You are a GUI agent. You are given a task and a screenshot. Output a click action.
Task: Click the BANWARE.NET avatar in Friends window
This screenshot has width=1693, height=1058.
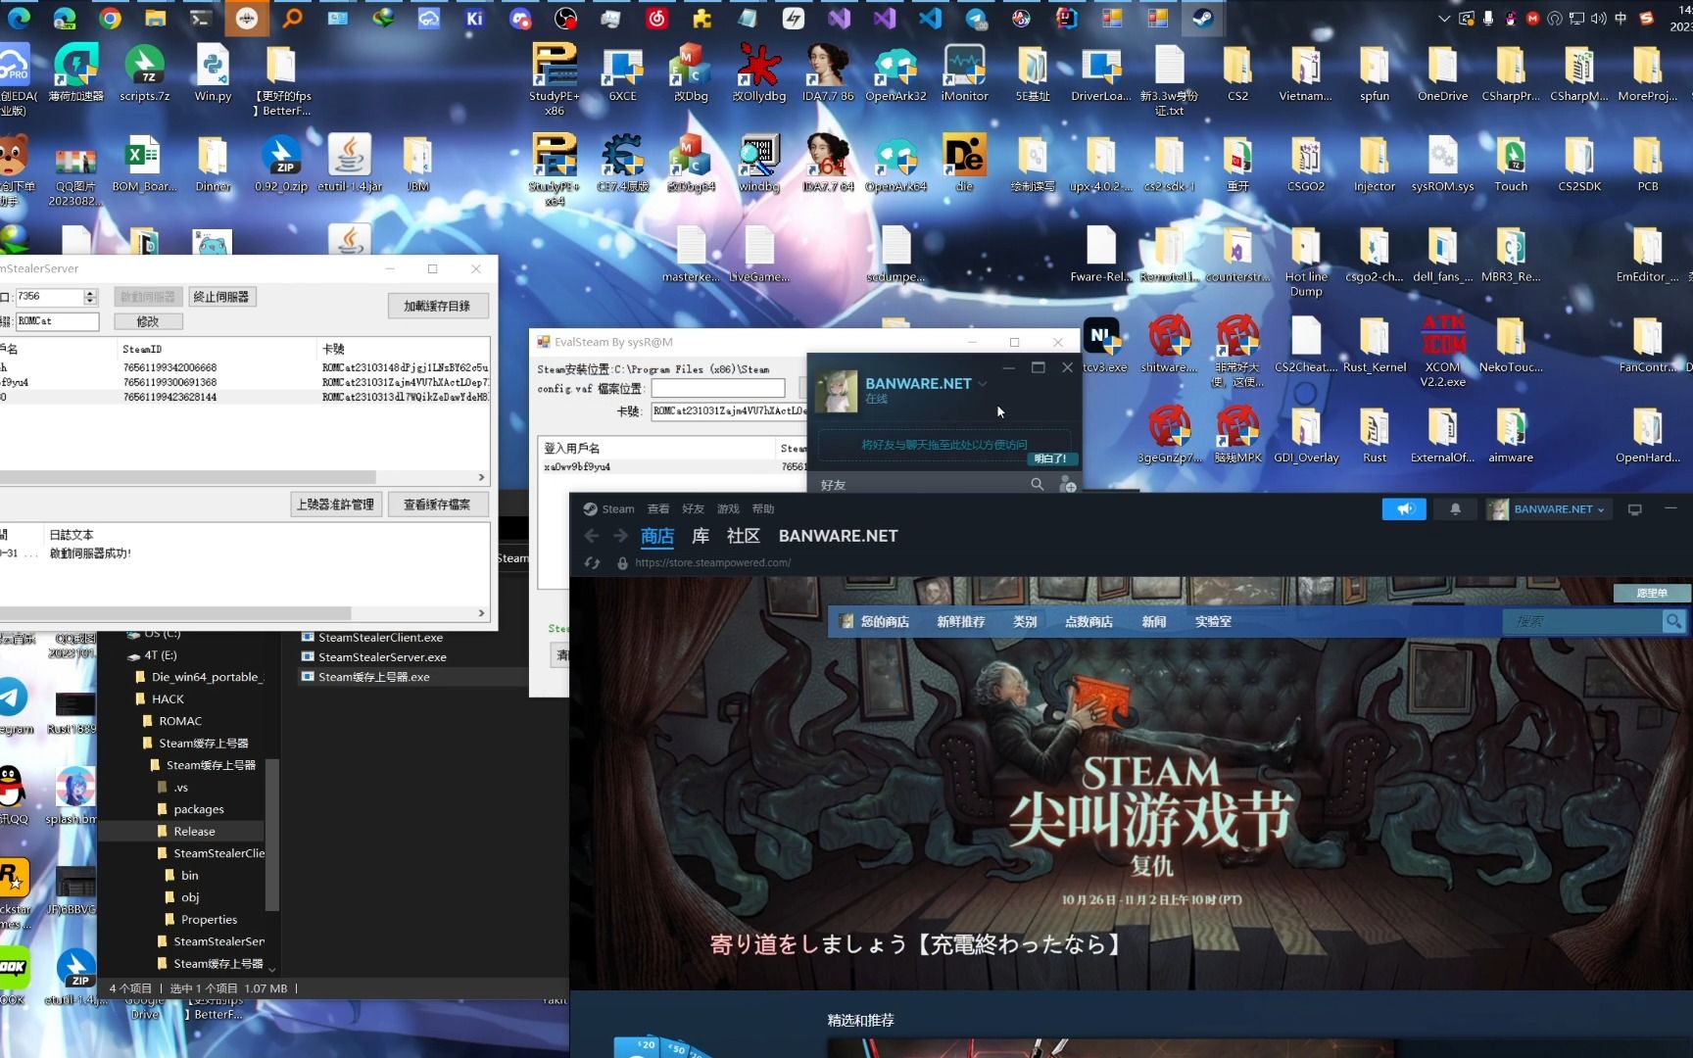836,391
